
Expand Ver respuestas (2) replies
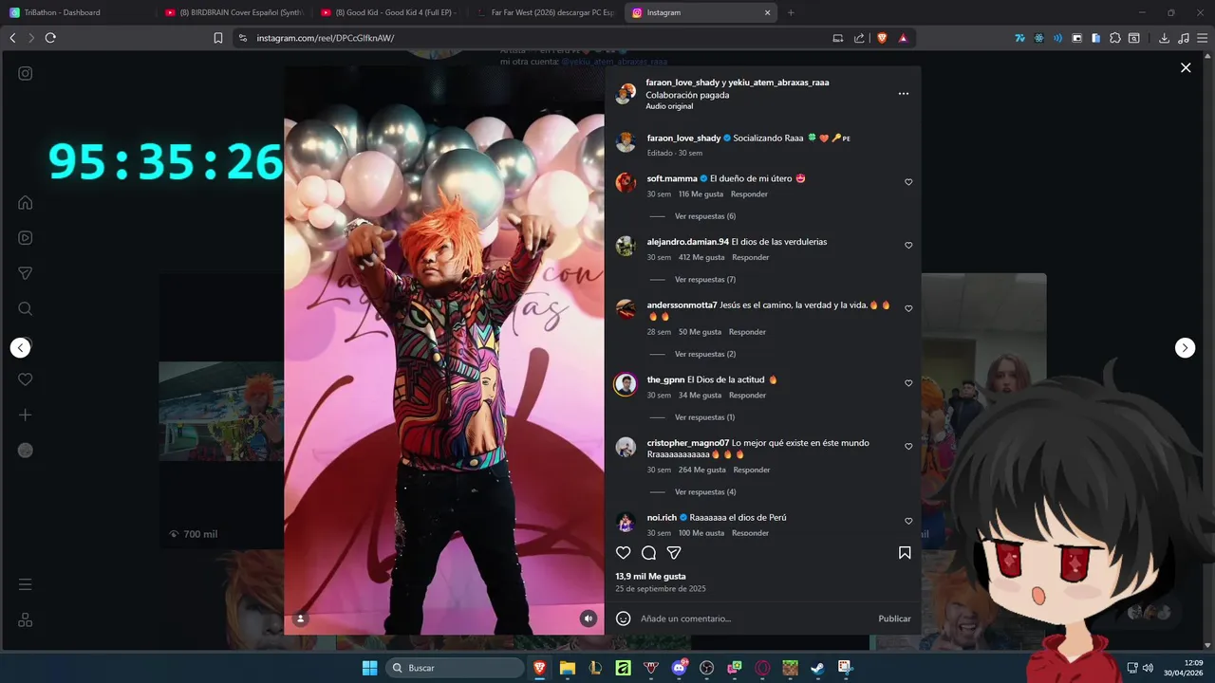coord(705,354)
